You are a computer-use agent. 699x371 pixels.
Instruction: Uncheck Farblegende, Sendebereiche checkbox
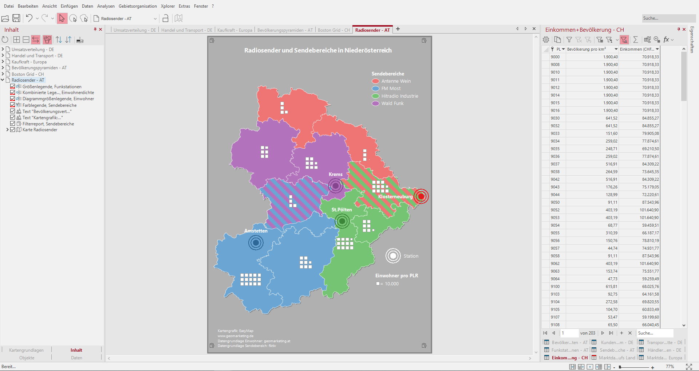[13, 105]
